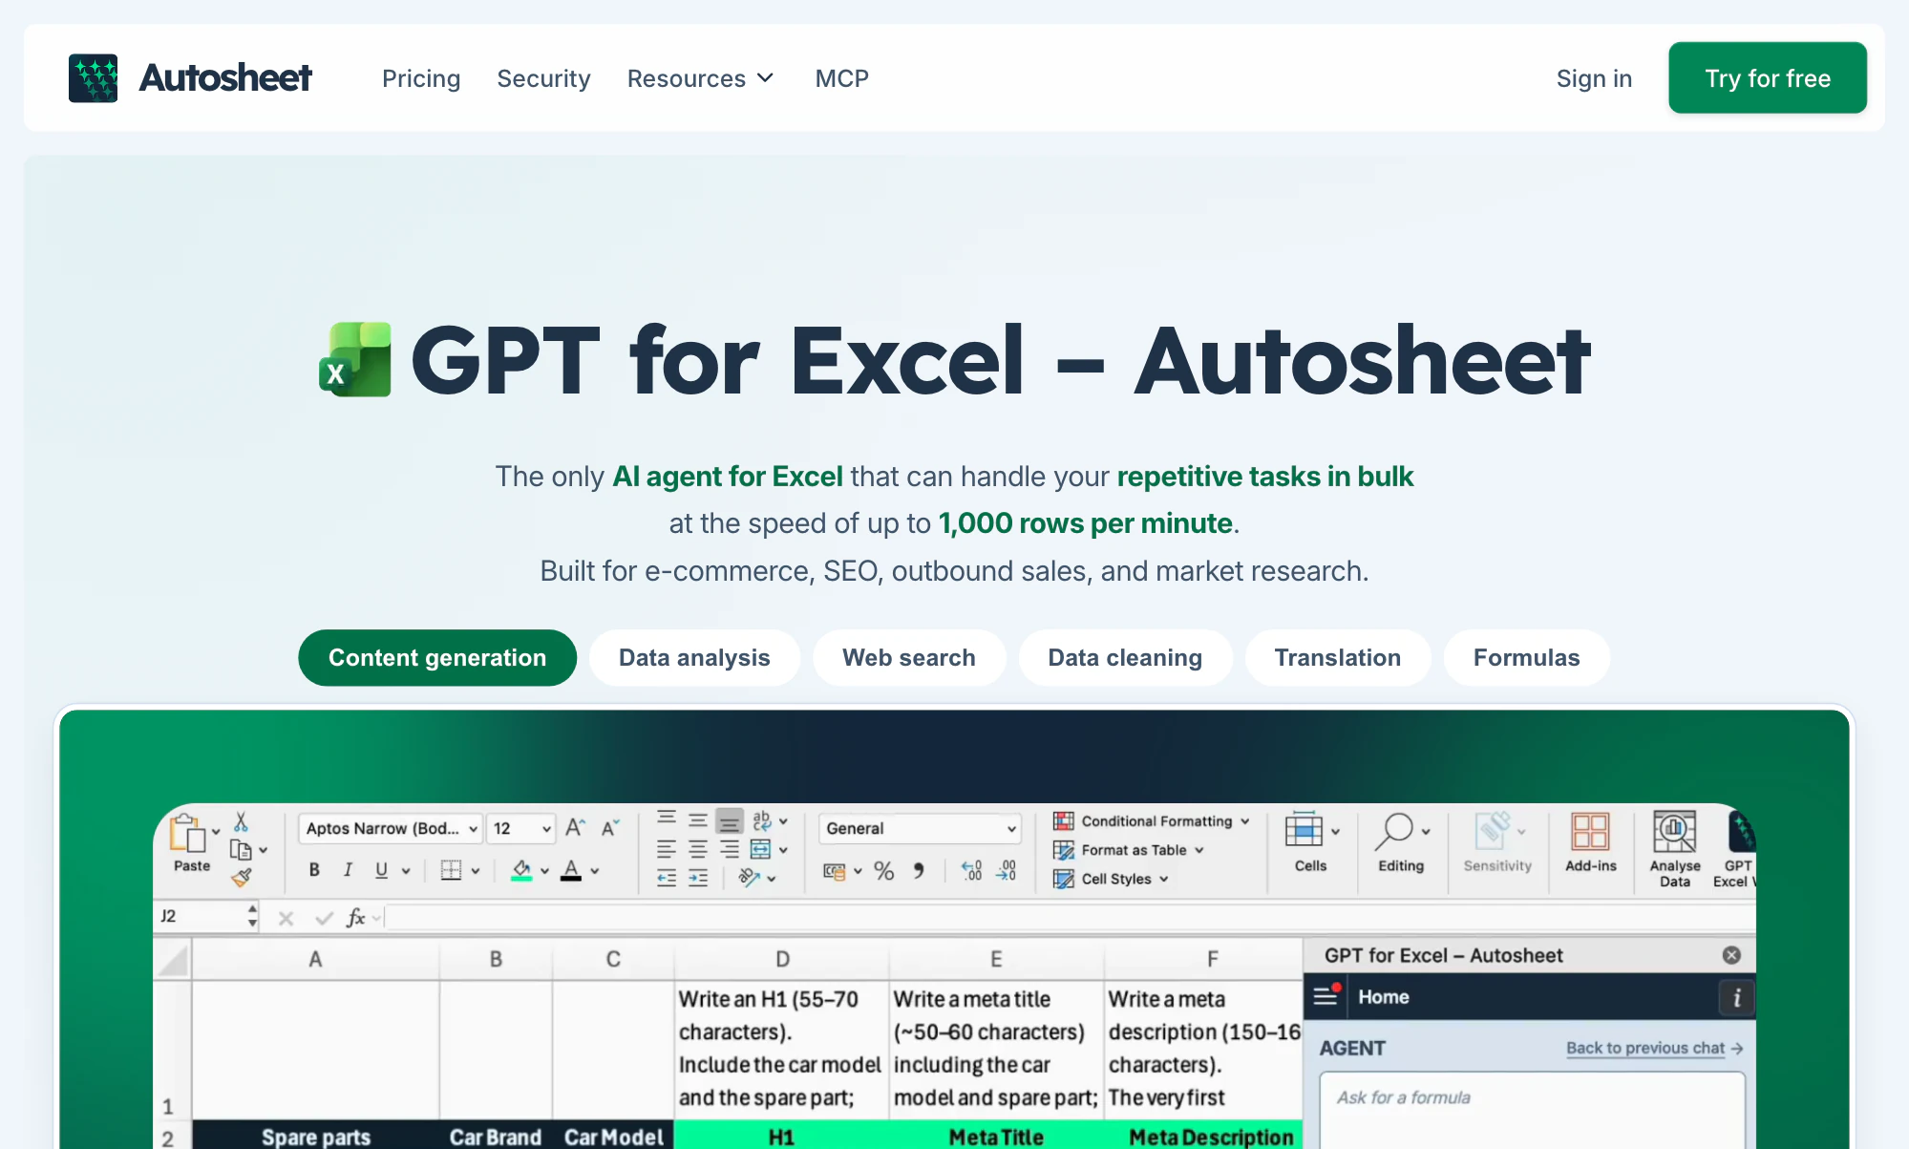
Task: Click the fill color highlighter swatch
Action: [x=521, y=870]
